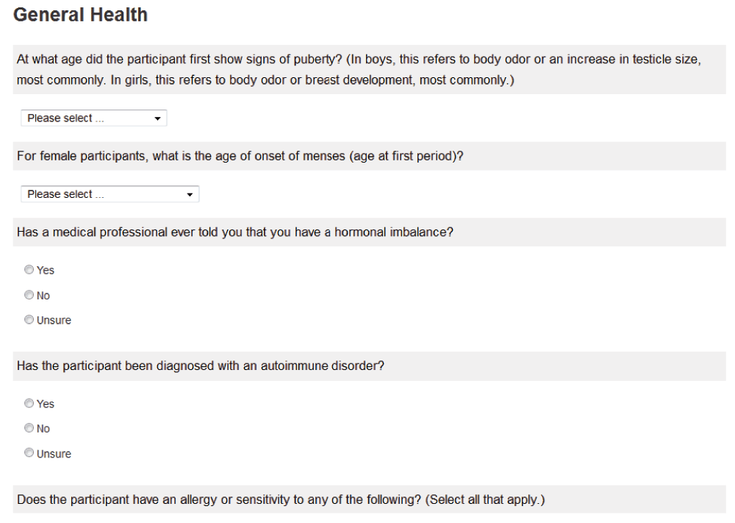Image resolution: width=735 pixels, height=523 pixels.
Task: Select No for hormonal imbalance
Action: (29, 295)
